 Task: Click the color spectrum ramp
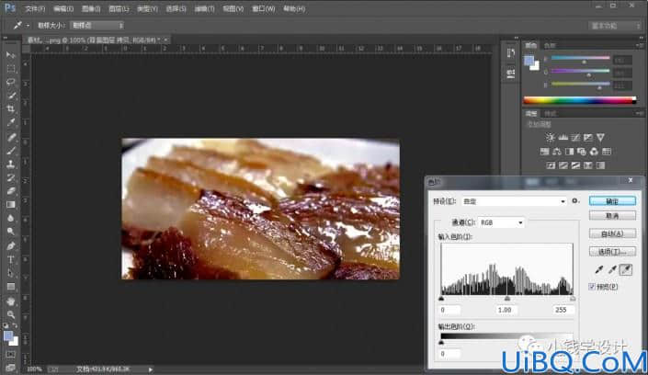(579, 100)
